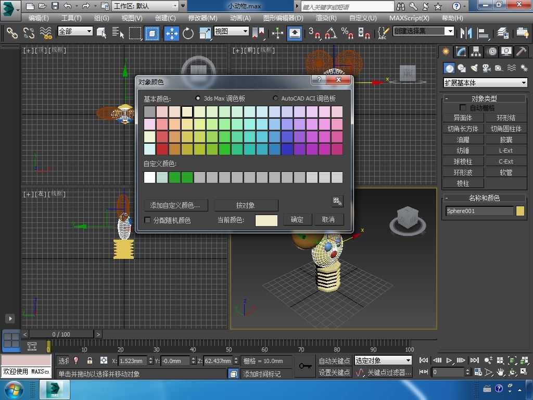This screenshot has height=400, width=533.
Task: Open the 修改器(M) menu
Action: point(202,18)
